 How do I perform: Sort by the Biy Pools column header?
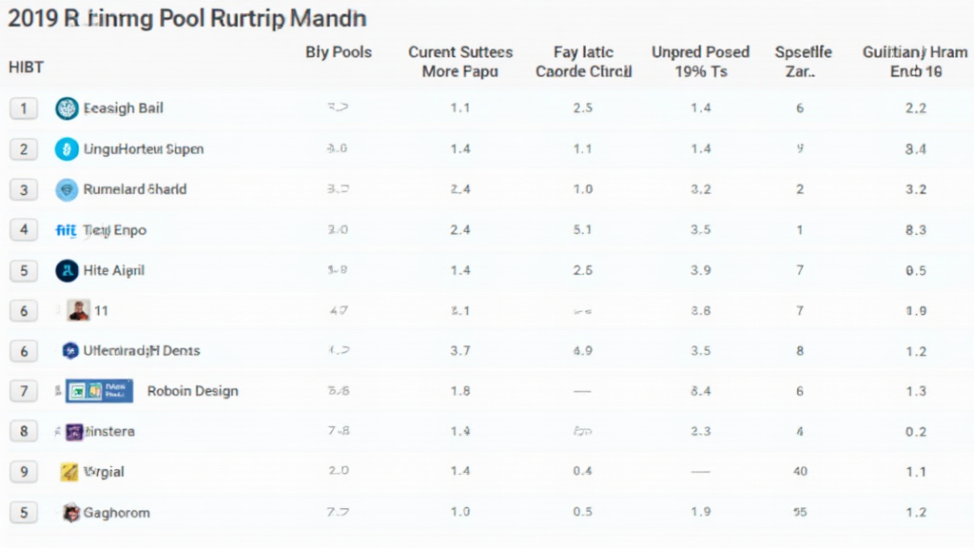click(339, 52)
